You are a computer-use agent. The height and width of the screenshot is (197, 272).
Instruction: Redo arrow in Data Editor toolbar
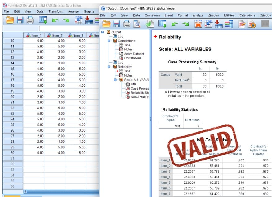[66, 20]
